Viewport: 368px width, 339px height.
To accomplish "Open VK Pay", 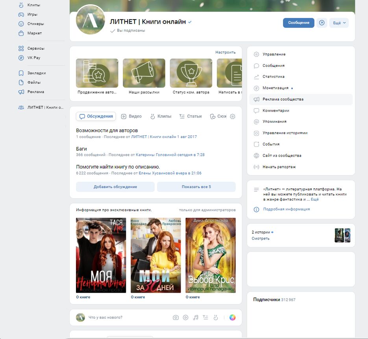I will point(30,58).
